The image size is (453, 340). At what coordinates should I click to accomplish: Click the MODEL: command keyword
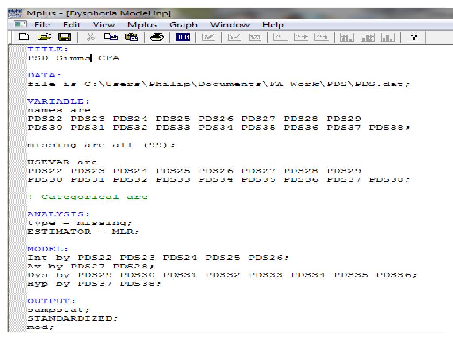click(x=48, y=249)
